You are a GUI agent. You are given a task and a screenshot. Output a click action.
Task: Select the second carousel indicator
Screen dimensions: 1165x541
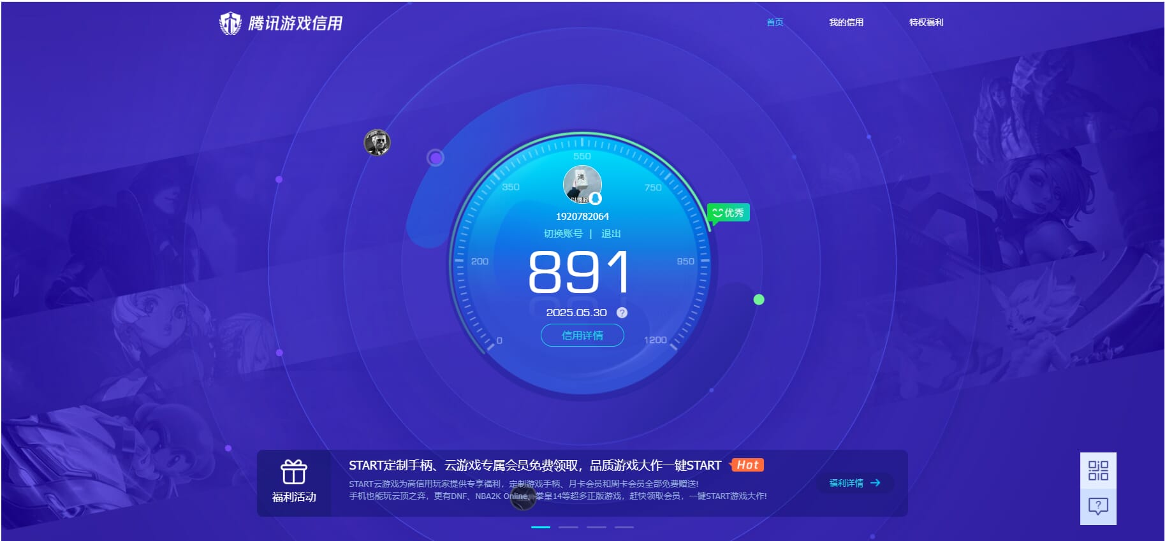click(x=568, y=527)
